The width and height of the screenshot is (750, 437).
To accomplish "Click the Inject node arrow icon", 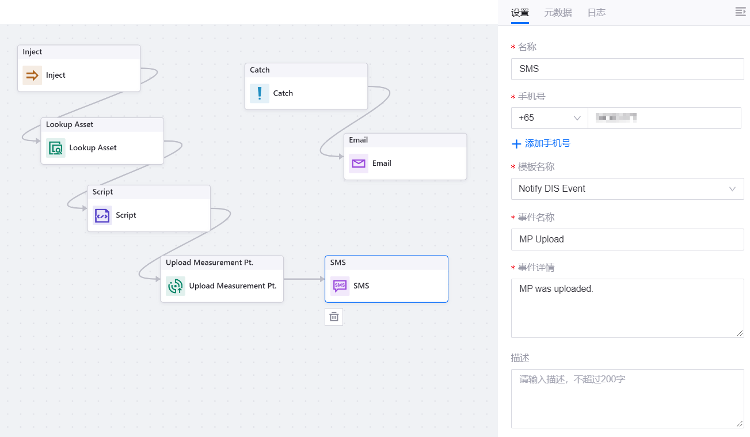I will 32,75.
